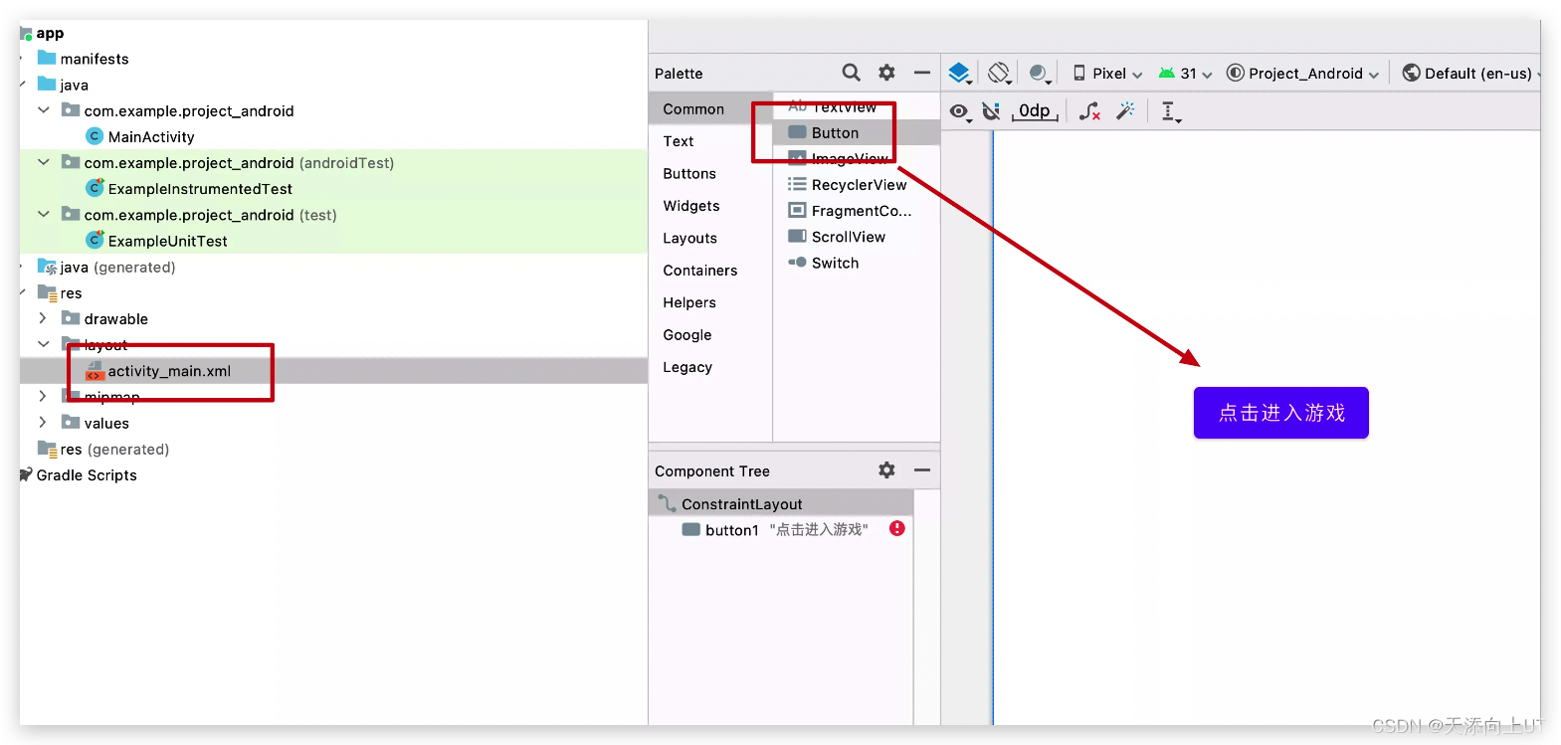Pick RecyclerView widget in palette
The image size is (1561, 745).
[x=857, y=185]
